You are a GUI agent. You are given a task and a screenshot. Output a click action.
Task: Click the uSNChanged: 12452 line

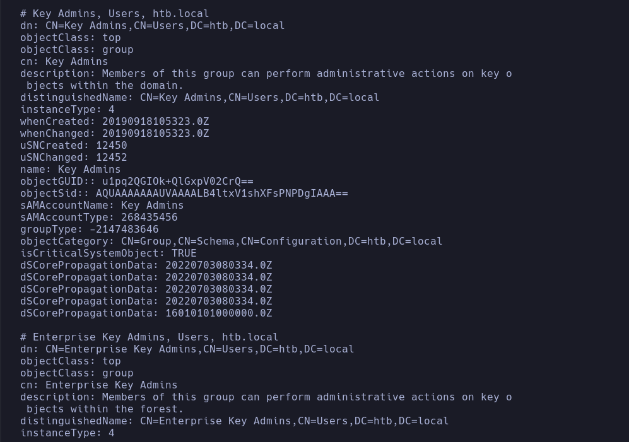point(73,158)
